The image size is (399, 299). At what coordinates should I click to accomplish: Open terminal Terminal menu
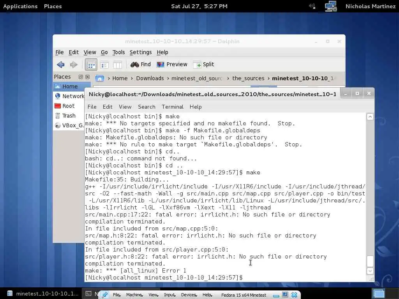(173, 107)
